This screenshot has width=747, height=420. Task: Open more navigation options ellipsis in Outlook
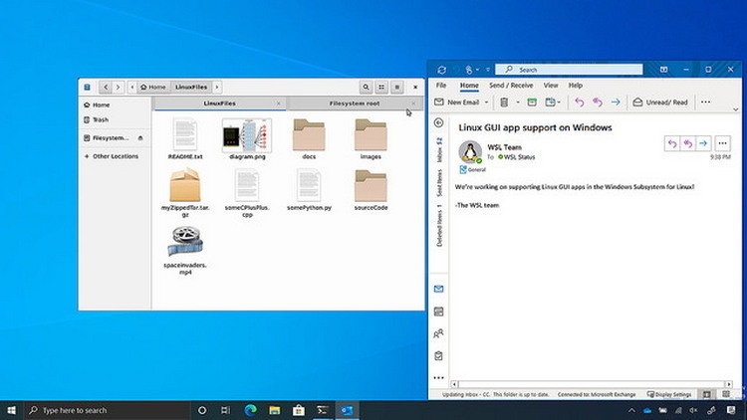point(439,377)
